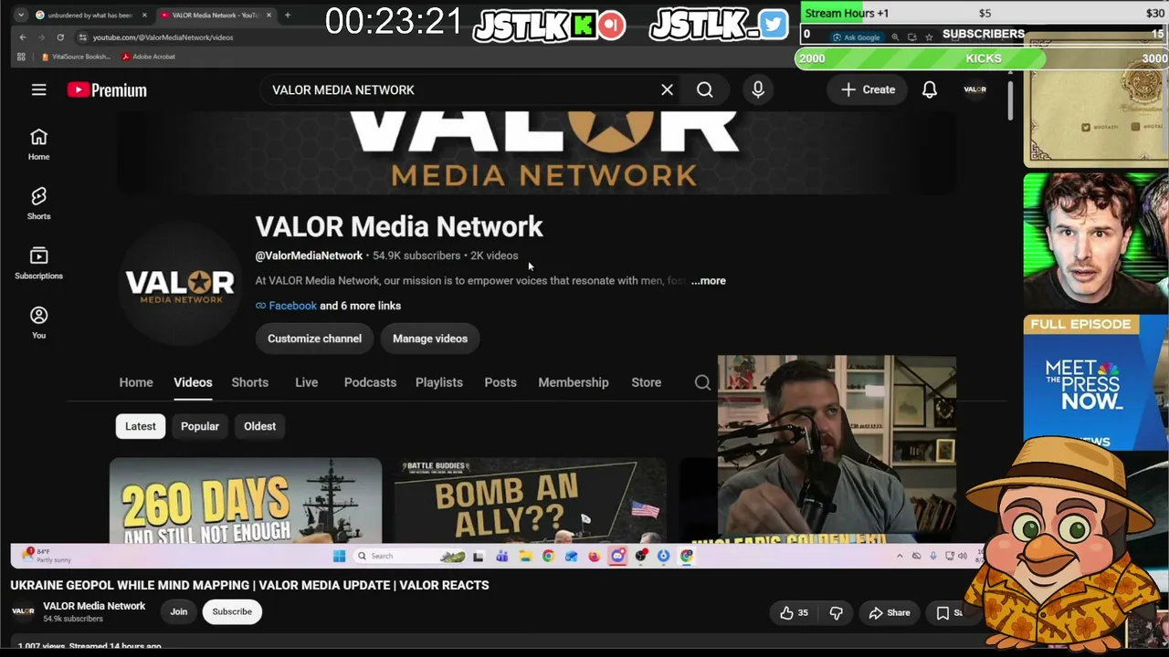Run search with the magnifier button
The image size is (1169, 657).
click(705, 89)
